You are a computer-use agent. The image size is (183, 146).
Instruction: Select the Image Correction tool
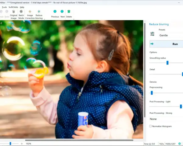point(30,15)
